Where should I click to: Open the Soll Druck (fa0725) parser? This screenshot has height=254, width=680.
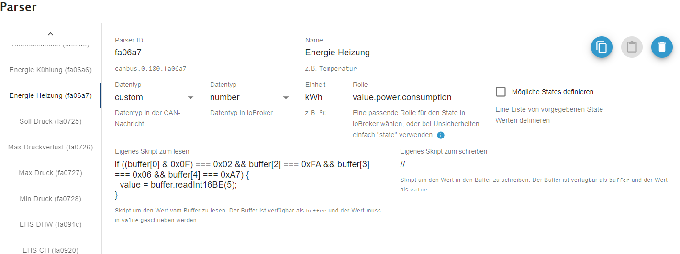[50, 121]
